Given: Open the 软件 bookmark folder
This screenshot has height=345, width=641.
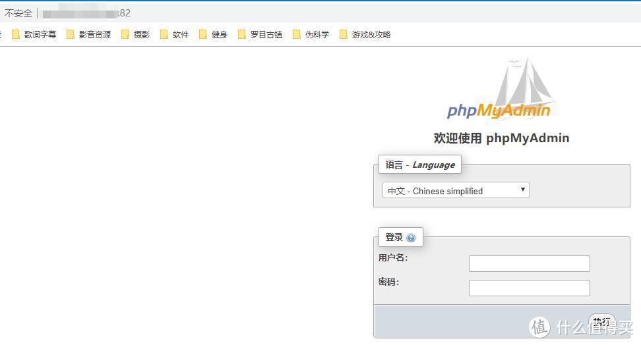Looking at the screenshot, I should (x=175, y=35).
